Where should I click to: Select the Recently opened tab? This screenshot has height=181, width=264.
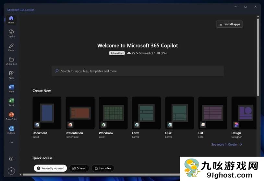point(50,168)
